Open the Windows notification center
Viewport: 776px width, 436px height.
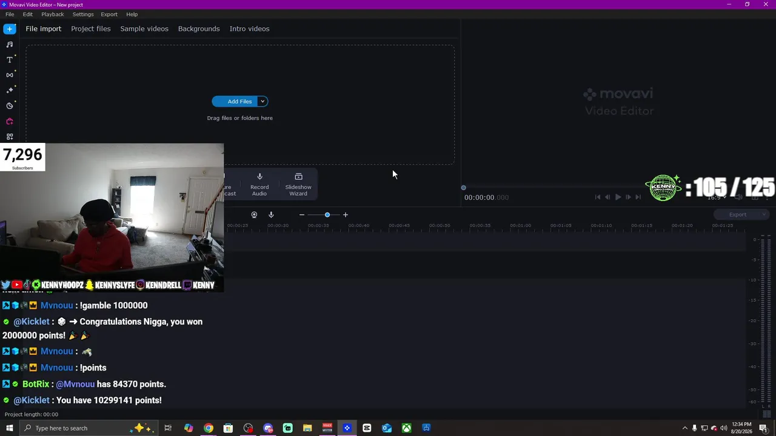point(763,428)
